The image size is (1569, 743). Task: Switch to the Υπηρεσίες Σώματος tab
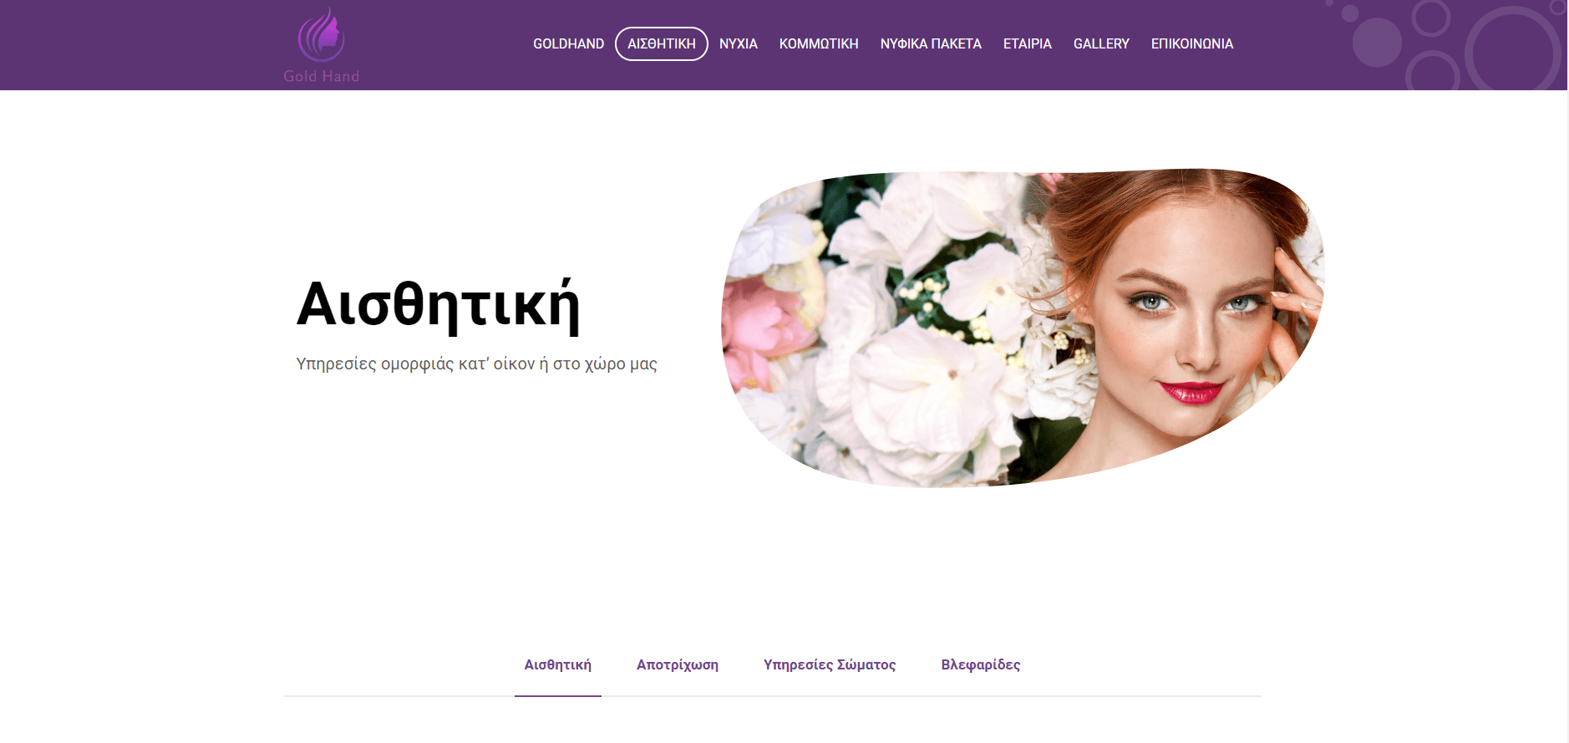pyautogui.click(x=829, y=665)
